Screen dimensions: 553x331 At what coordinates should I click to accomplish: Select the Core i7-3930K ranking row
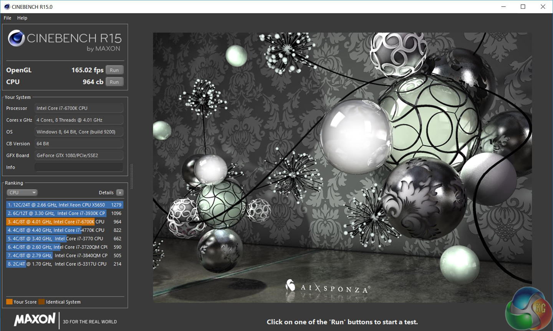point(65,213)
